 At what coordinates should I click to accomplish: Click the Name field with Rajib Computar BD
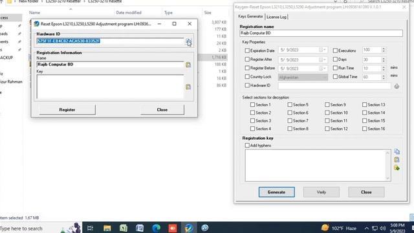(110, 65)
